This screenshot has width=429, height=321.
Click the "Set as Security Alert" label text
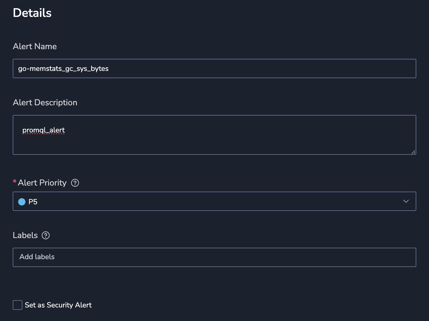[x=58, y=305]
